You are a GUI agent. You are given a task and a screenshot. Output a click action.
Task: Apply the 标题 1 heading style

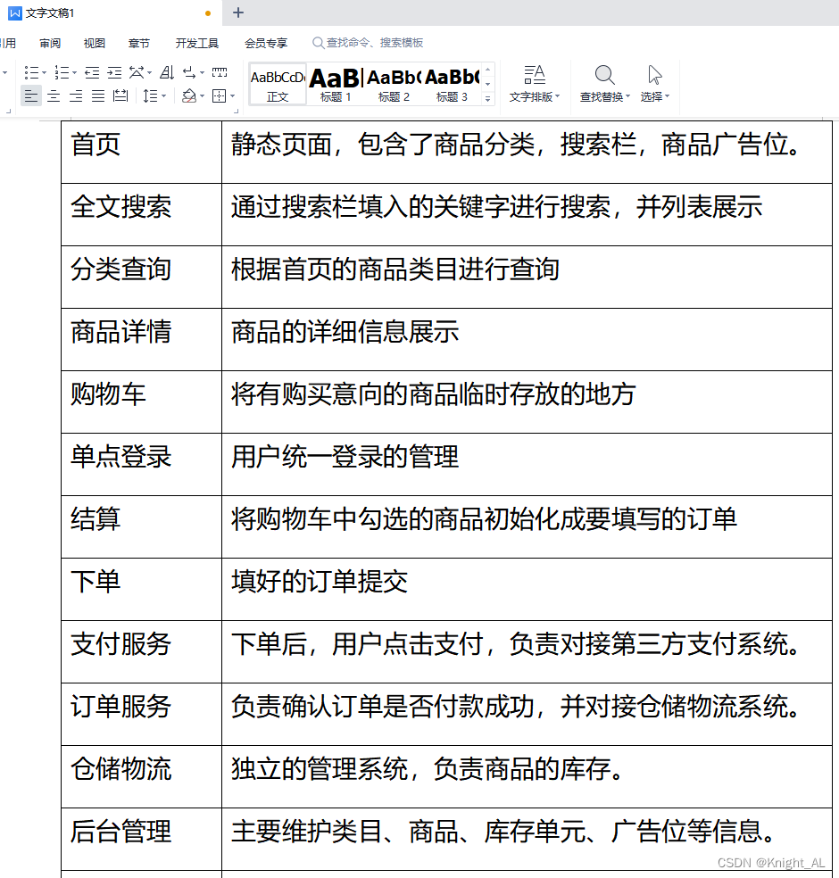pyautogui.click(x=336, y=84)
